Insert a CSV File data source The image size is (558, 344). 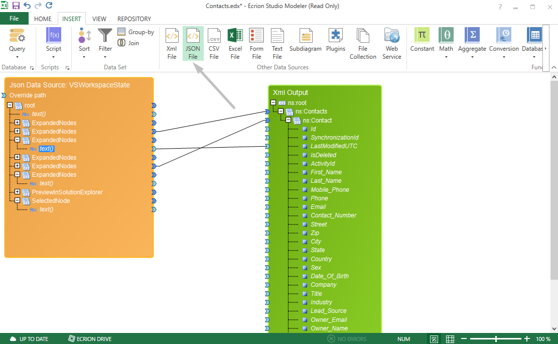214,43
